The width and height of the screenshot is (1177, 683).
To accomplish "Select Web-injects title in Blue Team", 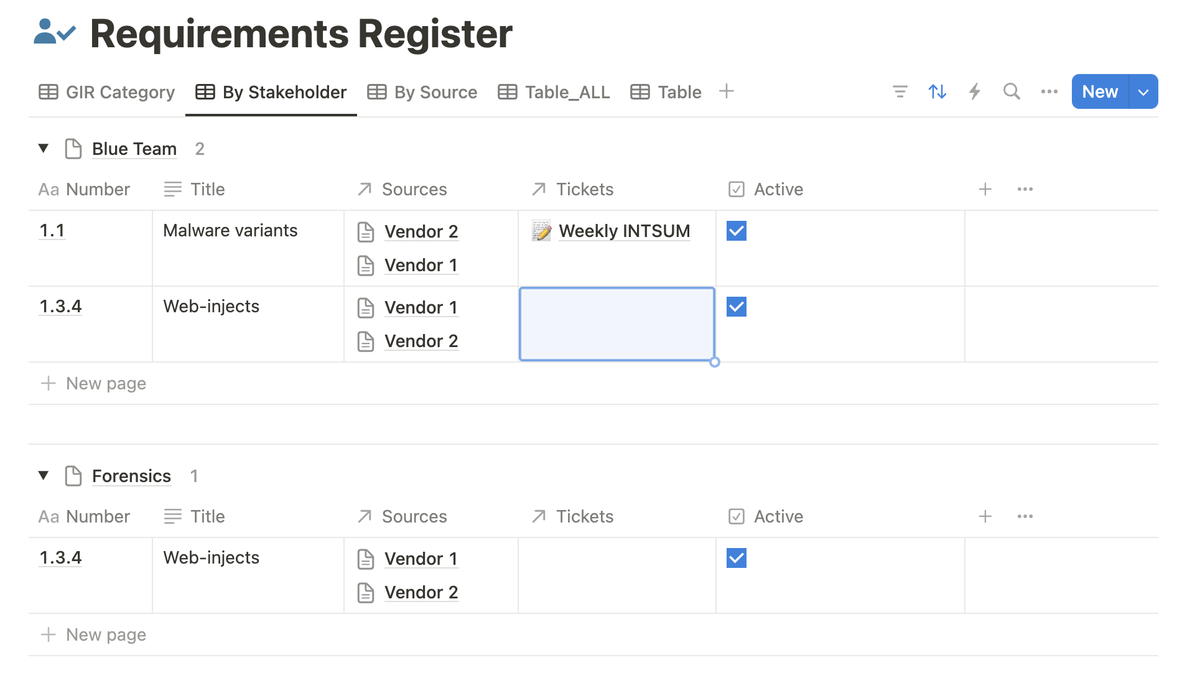I will [x=248, y=324].
